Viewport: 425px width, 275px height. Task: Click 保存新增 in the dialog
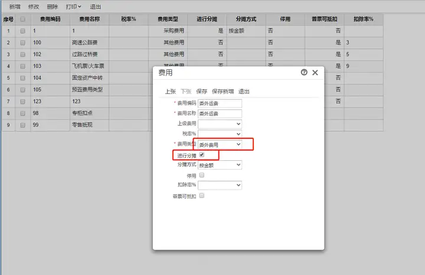tap(223, 92)
